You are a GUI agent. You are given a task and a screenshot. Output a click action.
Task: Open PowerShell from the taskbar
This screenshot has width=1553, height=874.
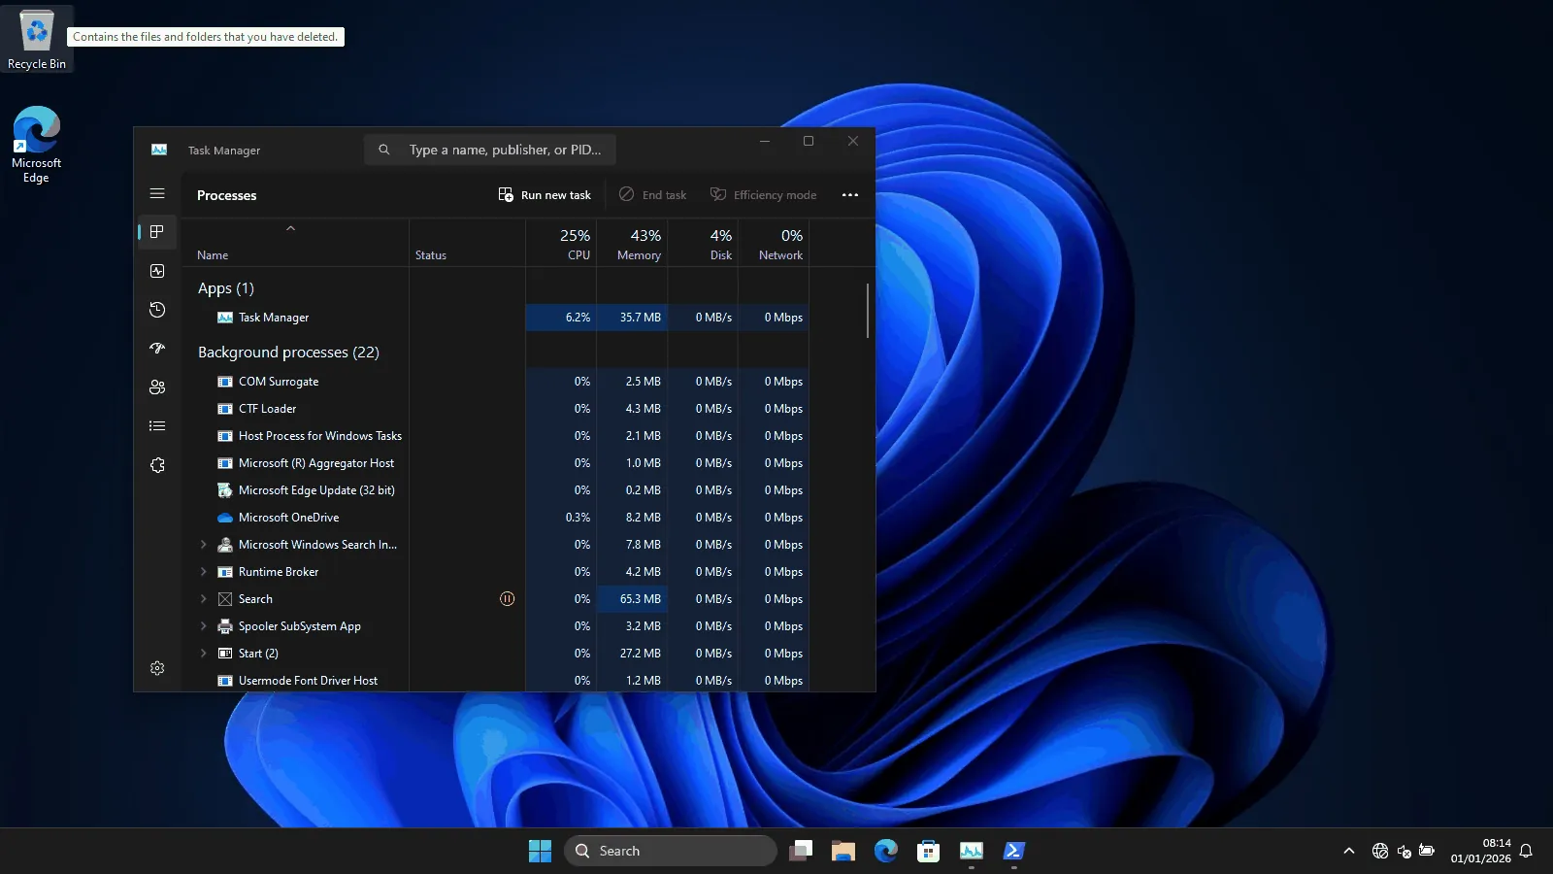coord(1014,850)
